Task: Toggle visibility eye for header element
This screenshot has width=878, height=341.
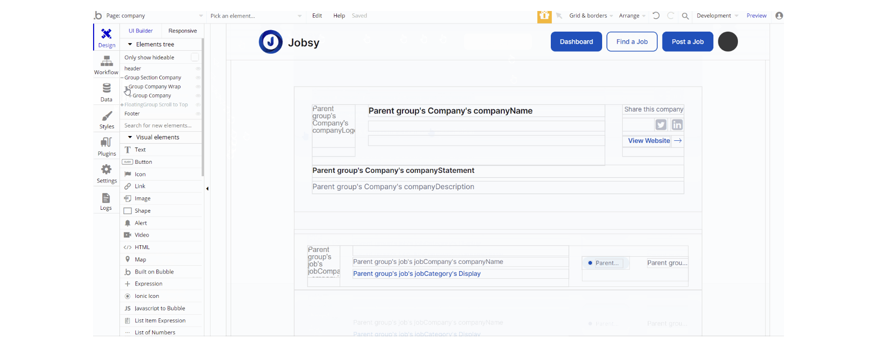Action: [198, 68]
